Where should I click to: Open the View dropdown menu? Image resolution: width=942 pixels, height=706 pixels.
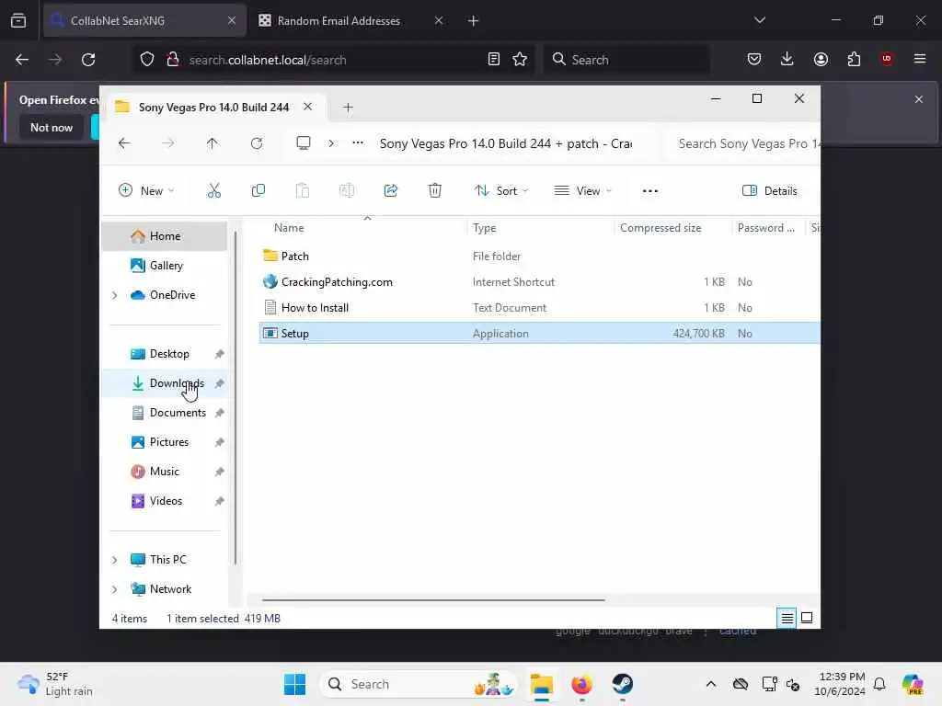pos(582,191)
